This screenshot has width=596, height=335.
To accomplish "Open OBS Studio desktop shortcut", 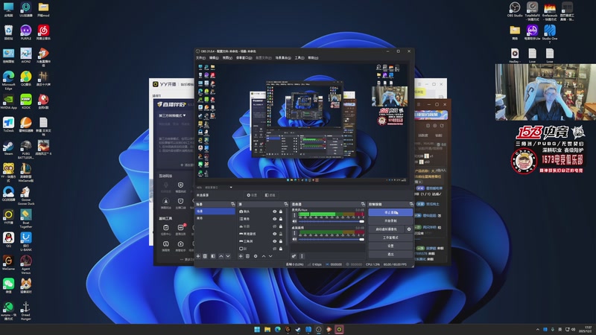I will [515, 10].
